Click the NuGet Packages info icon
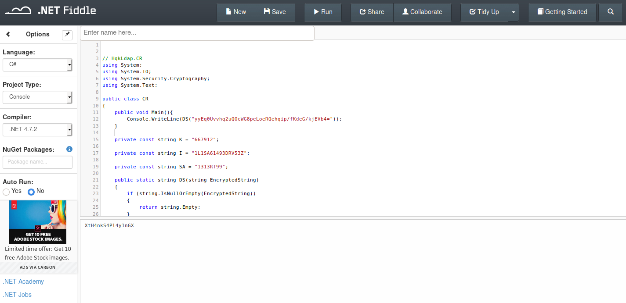Viewport: 626px width, 303px height. (69, 149)
